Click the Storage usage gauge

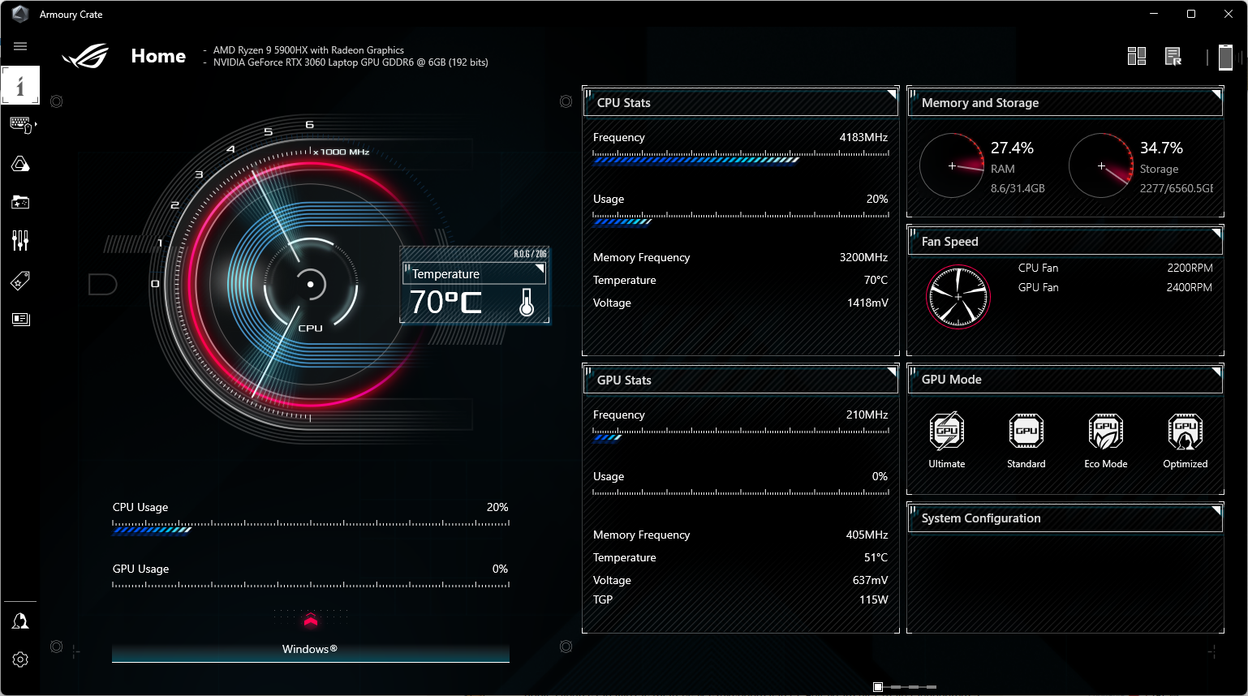point(1101,165)
